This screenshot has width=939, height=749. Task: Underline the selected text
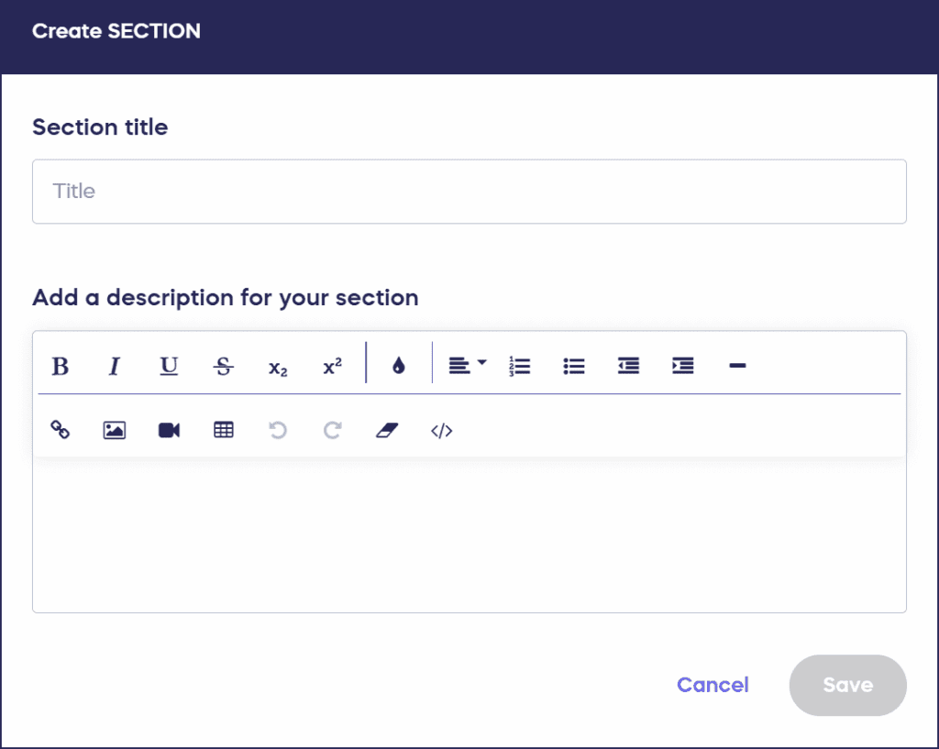tap(169, 366)
